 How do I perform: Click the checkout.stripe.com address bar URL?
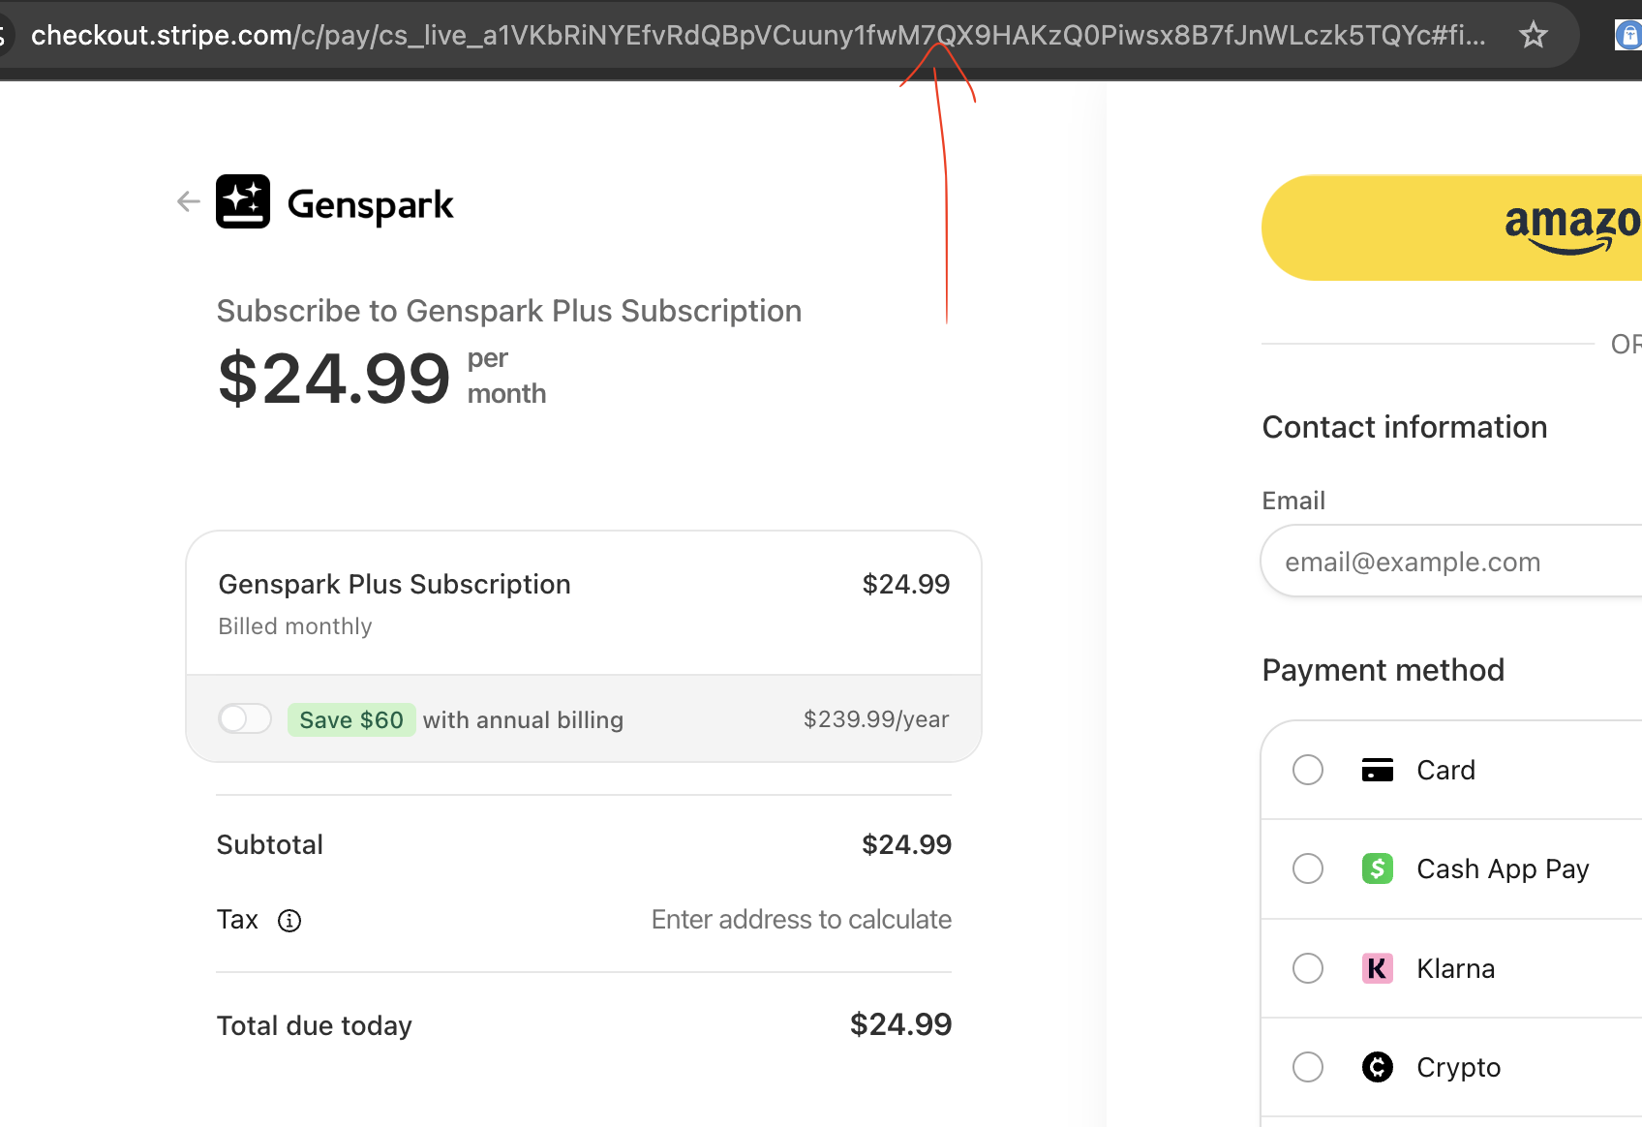tap(755, 36)
